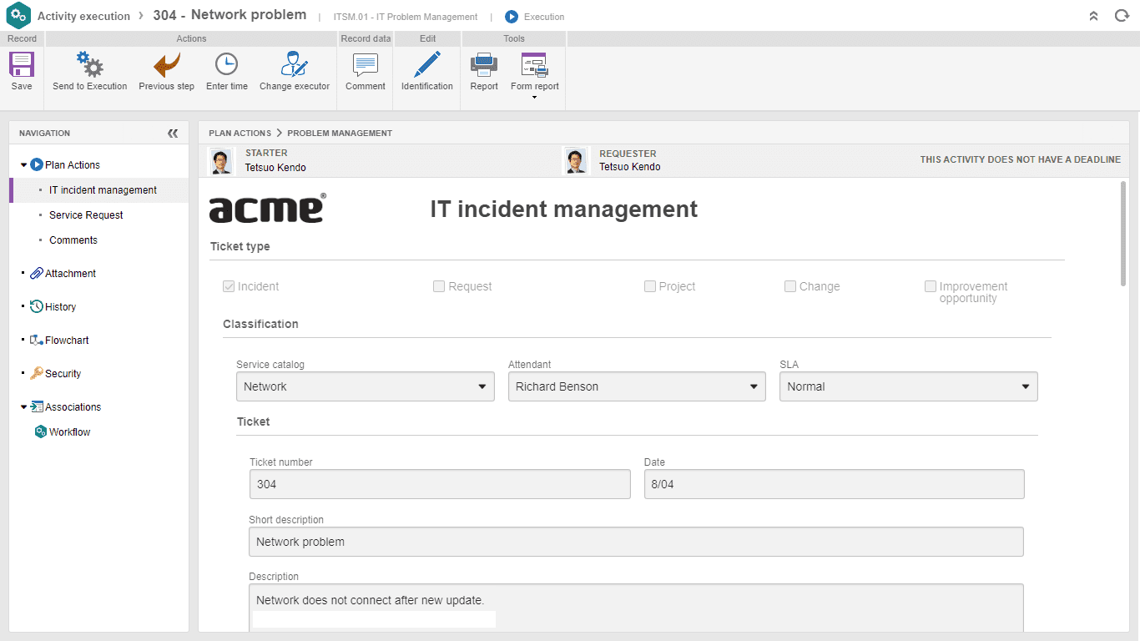The width and height of the screenshot is (1140, 641).
Task: Open Identification pencil edit icon
Action: click(x=426, y=64)
